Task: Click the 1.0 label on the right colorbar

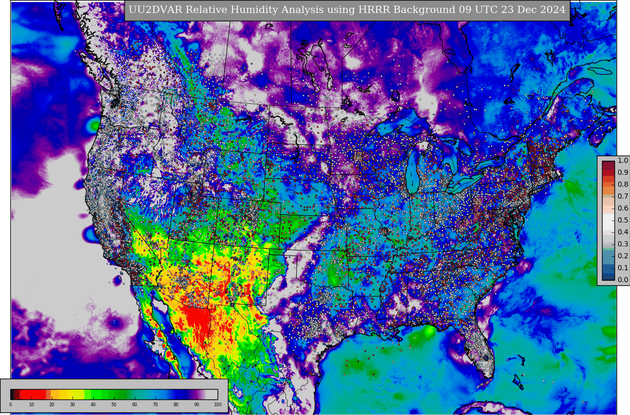Action: (x=623, y=161)
